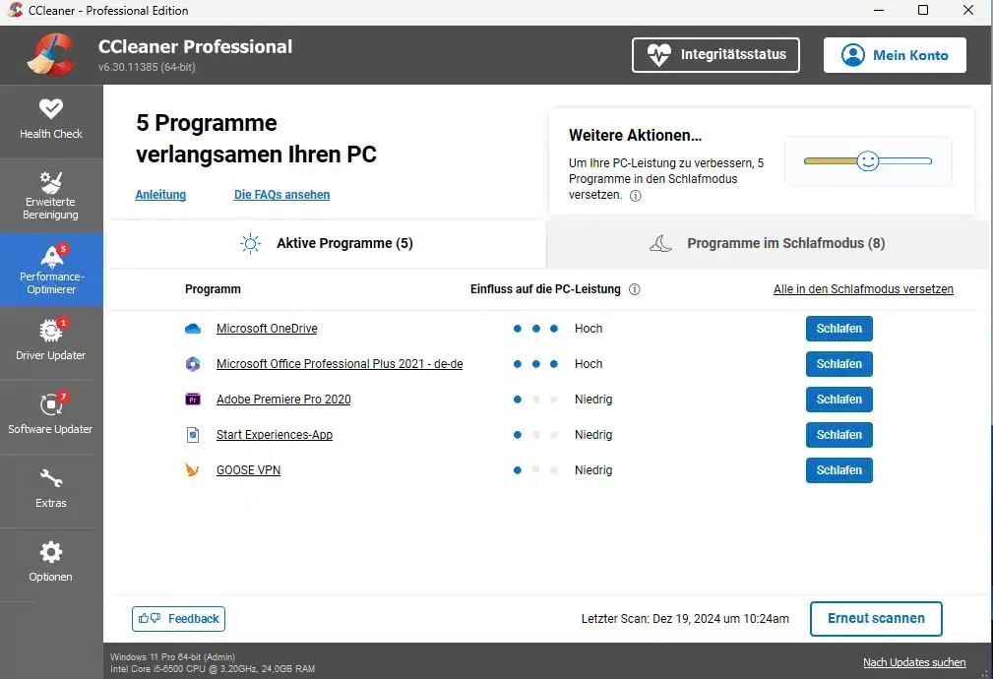Put Adobe Premiere Pro 2020 to sleep

pyautogui.click(x=839, y=400)
